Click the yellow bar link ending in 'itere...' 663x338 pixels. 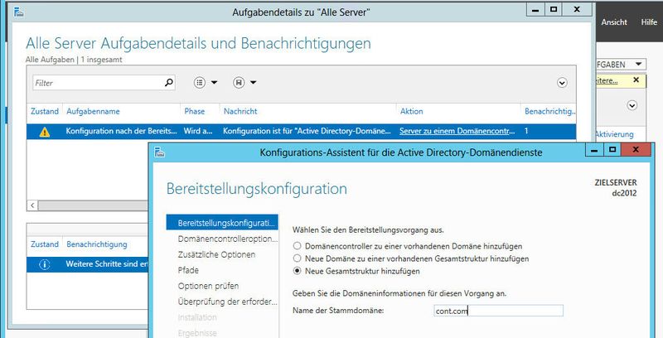click(607, 81)
